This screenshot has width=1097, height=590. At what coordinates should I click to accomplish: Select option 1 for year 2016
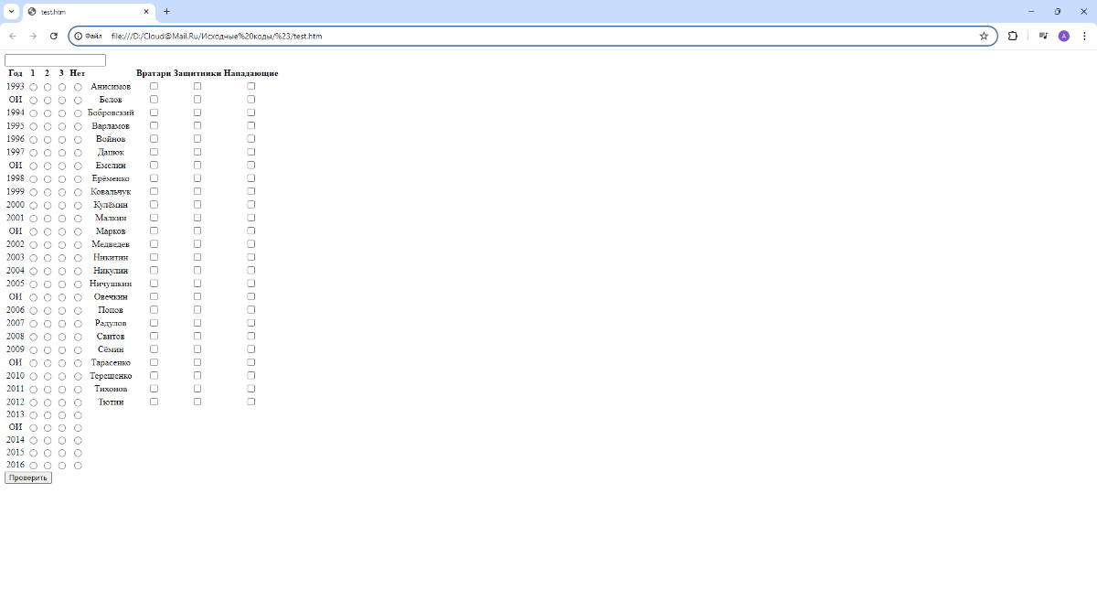33,466
